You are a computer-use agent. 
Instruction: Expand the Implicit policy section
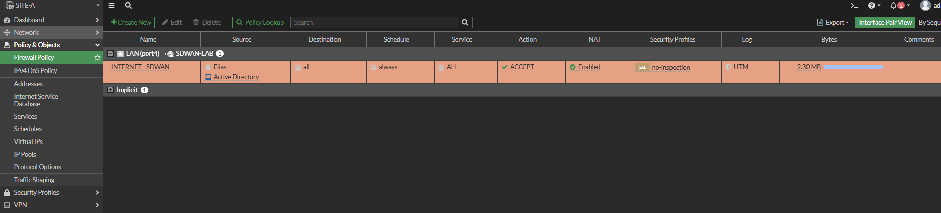click(110, 90)
